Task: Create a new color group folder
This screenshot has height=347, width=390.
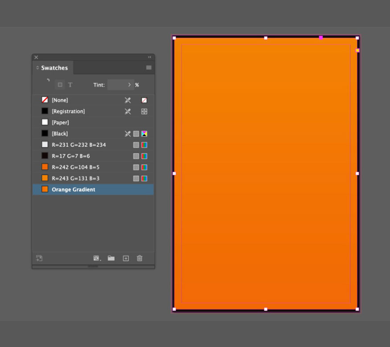Action: (111, 258)
